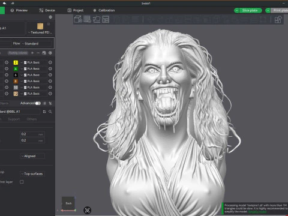Click the Slice plate button
Viewport: 288px width, 216px height.
(x=250, y=10)
